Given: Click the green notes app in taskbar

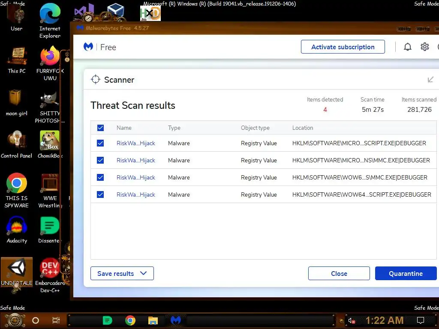Looking at the screenshot, I should pyautogui.click(x=108, y=320).
